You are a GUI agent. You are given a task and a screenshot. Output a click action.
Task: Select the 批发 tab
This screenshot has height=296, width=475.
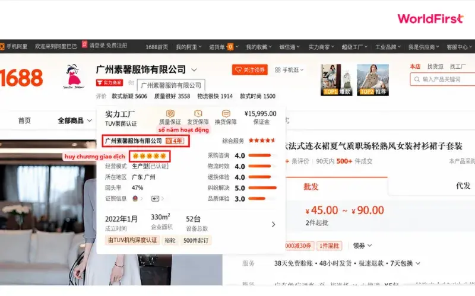tap(311, 186)
